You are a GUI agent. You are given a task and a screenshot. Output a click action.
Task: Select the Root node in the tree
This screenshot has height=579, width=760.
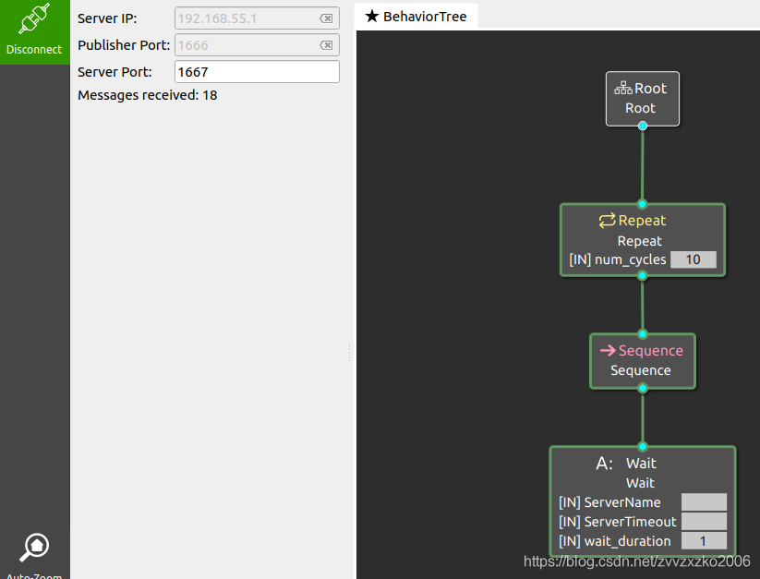(642, 99)
